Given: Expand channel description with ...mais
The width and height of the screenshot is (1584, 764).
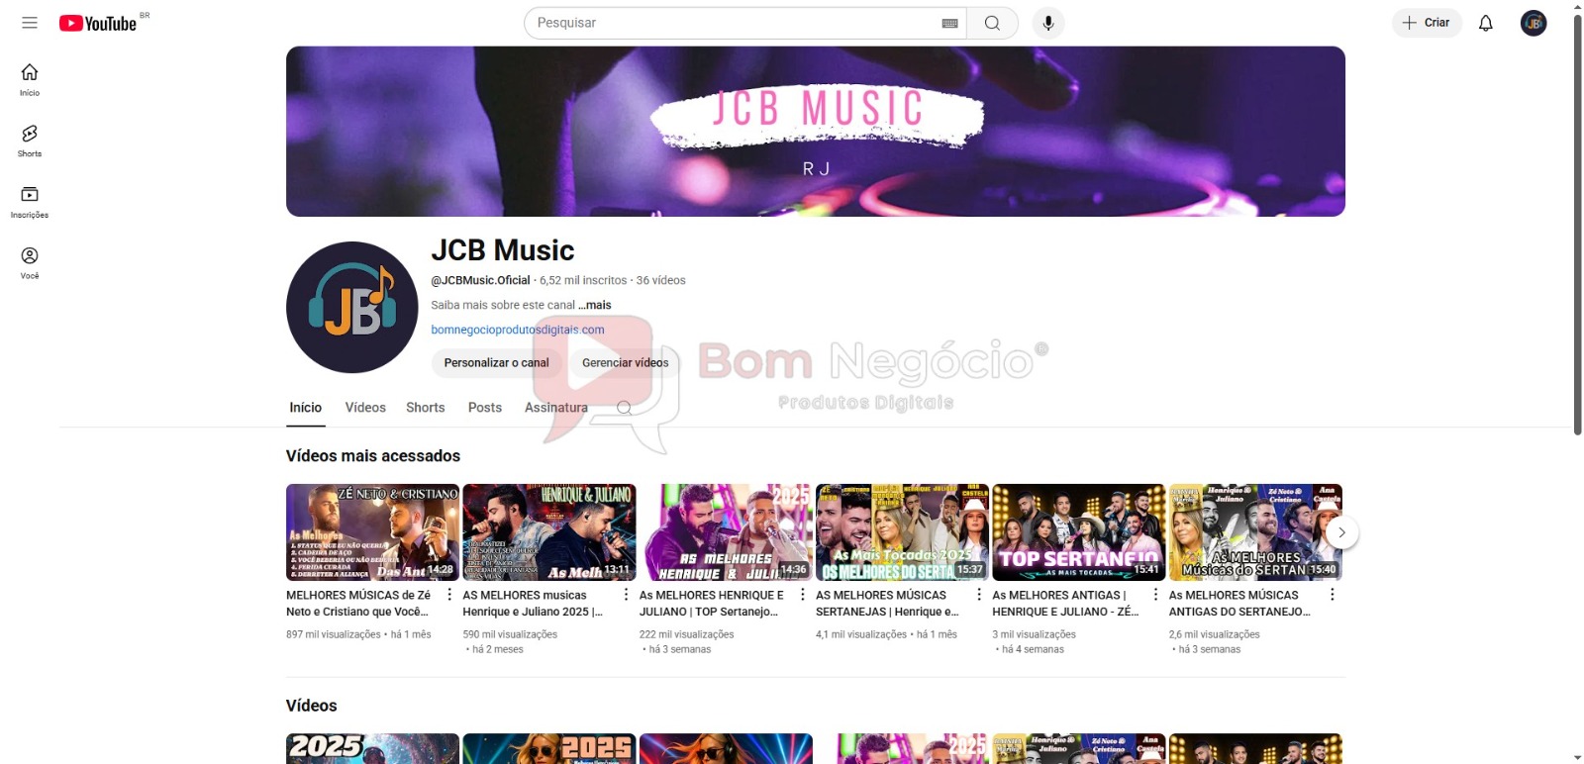Looking at the screenshot, I should [595, 305].
